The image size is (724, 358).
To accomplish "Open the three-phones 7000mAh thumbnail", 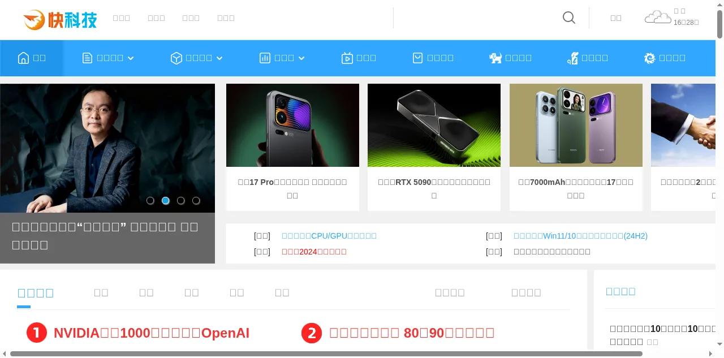I will tap(576, 125).
